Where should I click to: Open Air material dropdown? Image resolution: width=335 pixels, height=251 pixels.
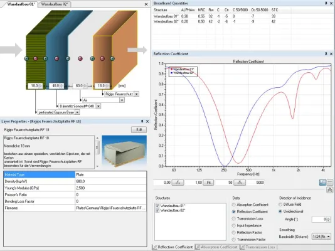122,100
